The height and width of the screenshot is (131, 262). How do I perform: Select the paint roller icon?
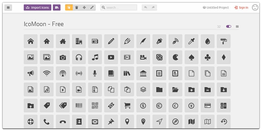coord(223,41)
